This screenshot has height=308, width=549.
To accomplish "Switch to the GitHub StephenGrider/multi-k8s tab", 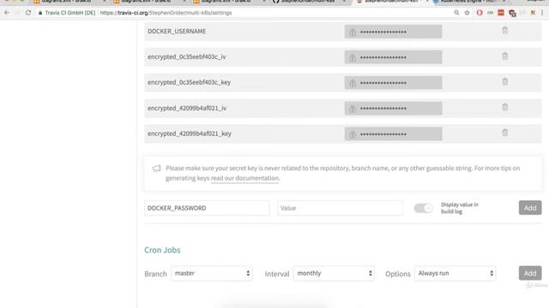I will click(x=310, y=2).
